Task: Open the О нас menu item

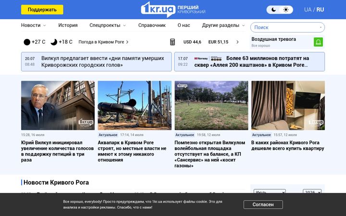Action: pyautogui.click(x=184, y=25)
